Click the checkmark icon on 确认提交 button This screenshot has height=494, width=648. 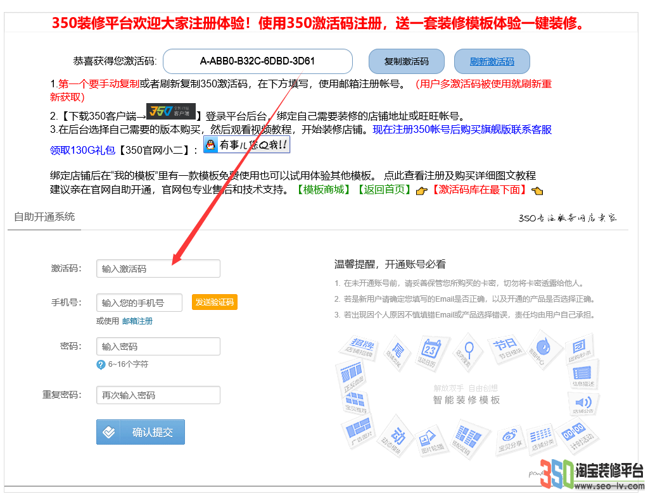[109, 432]
